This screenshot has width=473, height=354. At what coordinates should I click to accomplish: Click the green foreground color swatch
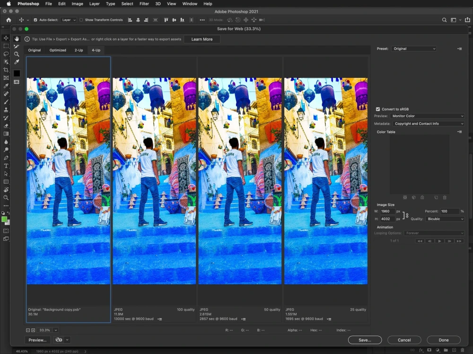point(4,219)
